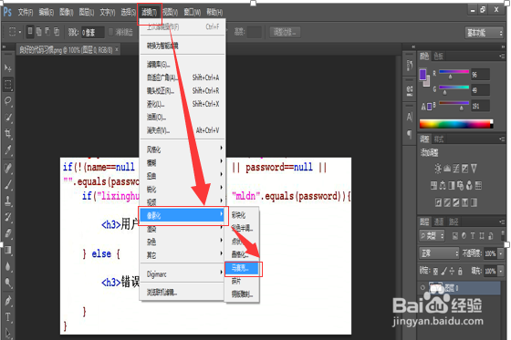Switch to the Swatches tab
Viewport: 511px width, 340px height.
pos(439,56)
